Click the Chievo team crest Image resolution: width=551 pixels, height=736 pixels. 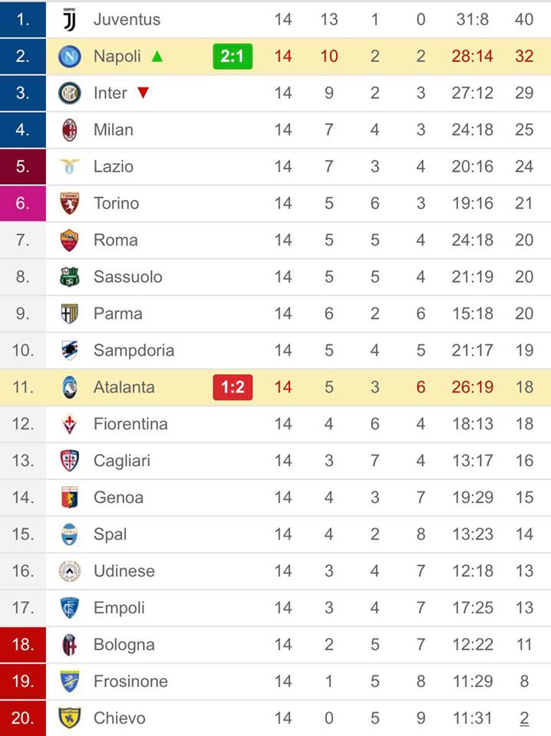70,718
